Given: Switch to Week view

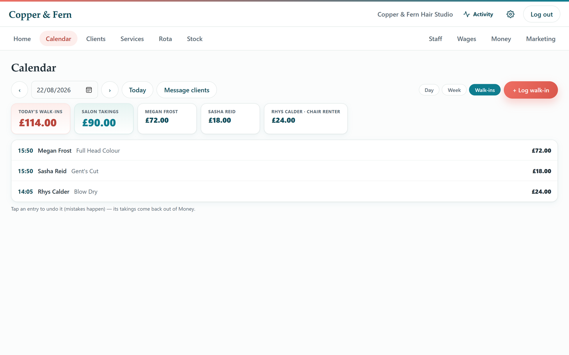Looking at the screenshot, I should pos(454,90).
